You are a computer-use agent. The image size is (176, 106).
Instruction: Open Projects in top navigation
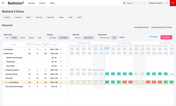coord(42,3)
